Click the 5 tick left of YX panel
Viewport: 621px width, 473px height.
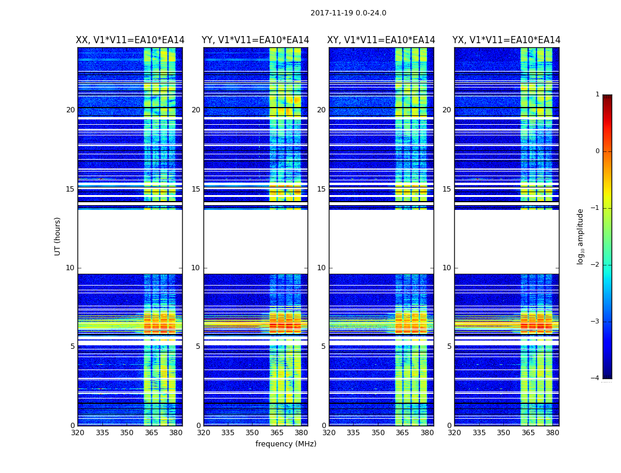click(x=449, y=346)
